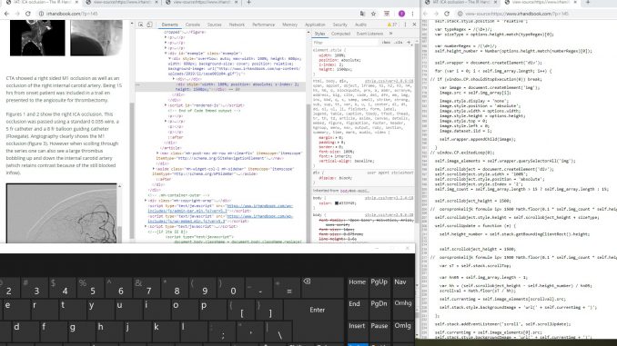Open DevTools three-dot customize menu
Screen dimensions: 617x346
405,25
